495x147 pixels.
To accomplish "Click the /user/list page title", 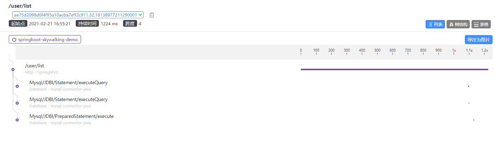I will [x=20, y=6].
